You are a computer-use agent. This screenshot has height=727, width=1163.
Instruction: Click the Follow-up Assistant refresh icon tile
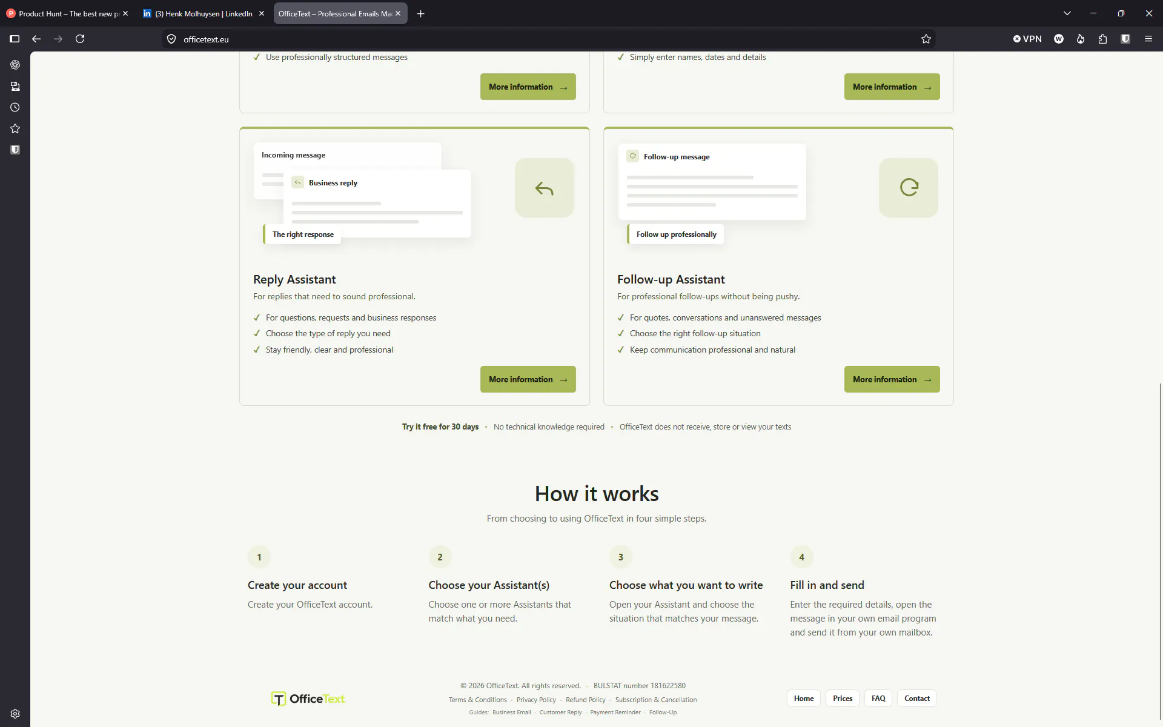point(909,188)
